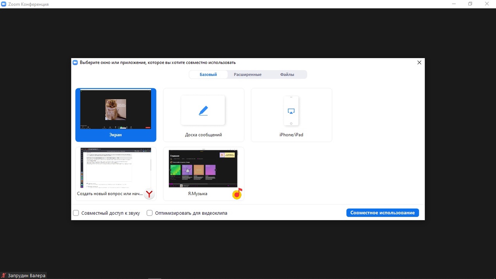This screenshot has width=496, height=279.
Task: Click the Запрудин Валера name label
Action: point(27,276)
